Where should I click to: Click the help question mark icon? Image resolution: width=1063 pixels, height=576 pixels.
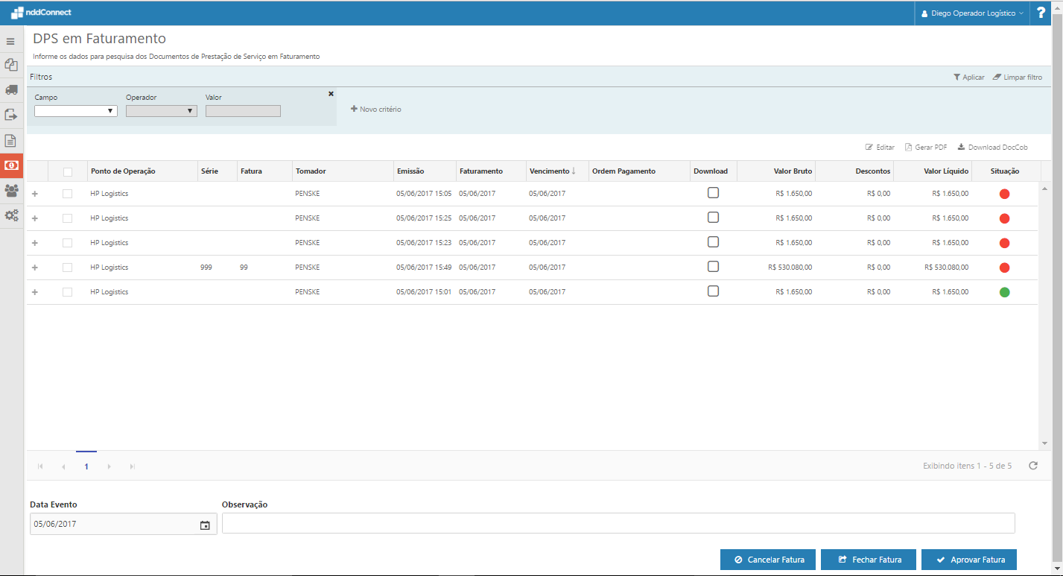click(x=1041, y=13)
